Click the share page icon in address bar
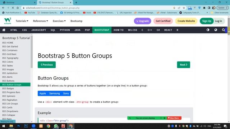This screenshot has height=129, width=230. (179, 8)
